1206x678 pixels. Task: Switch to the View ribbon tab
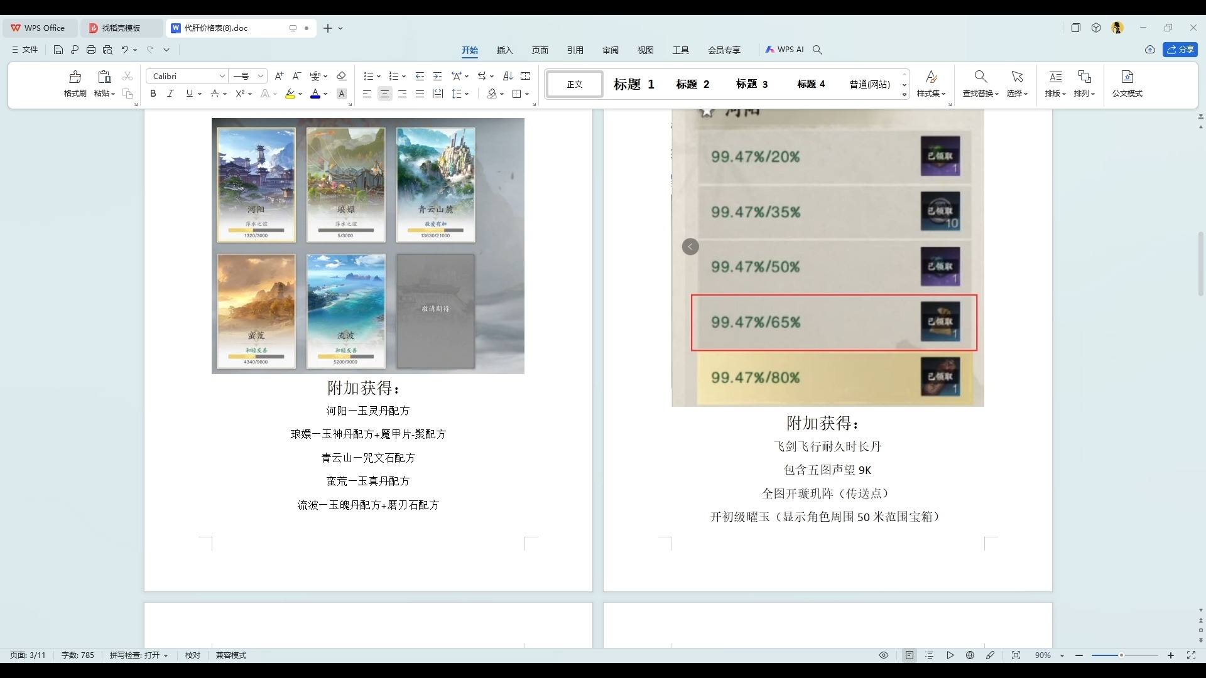click(x=645, y=50)
